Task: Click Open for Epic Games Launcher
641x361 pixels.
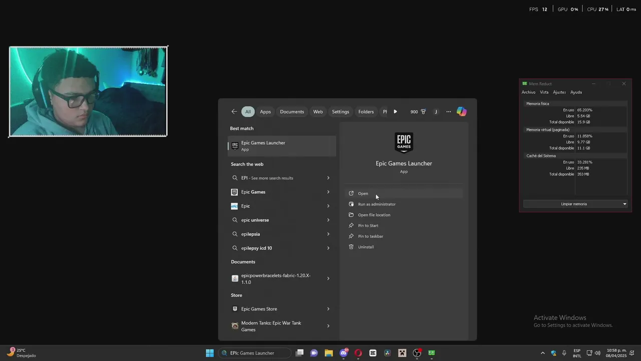Action: (x=404, y=194)
